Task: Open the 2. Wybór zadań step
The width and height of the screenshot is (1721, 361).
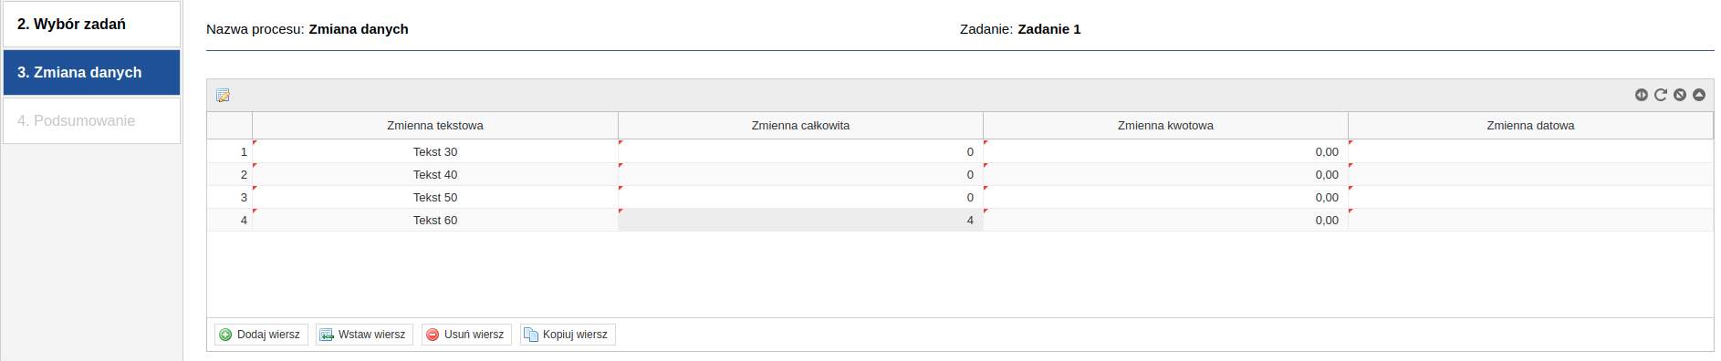Action: coord(91,25)
